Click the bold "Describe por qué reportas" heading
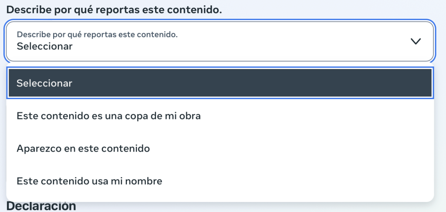The width and height of the screenshot is (446, 212). point(114,10)
